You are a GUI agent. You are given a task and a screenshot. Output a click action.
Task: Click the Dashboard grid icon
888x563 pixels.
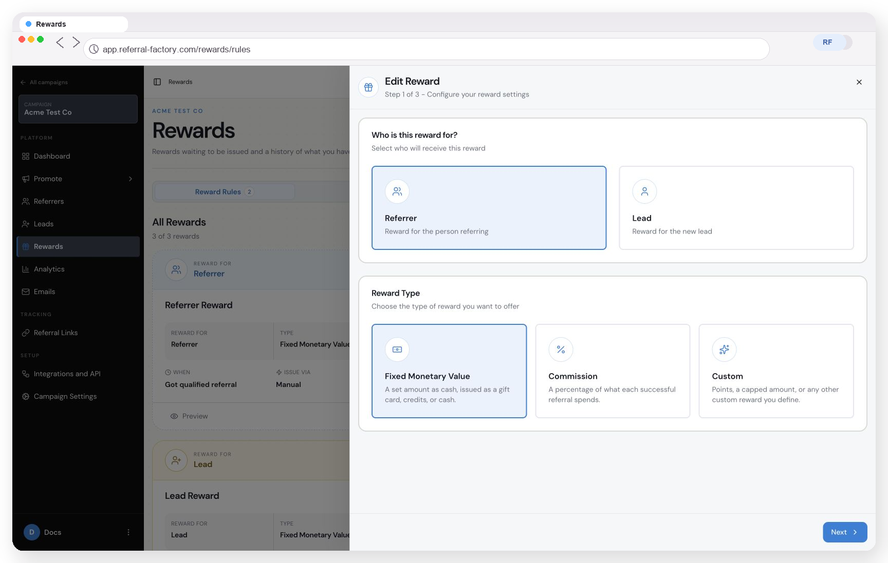(26, 156)
